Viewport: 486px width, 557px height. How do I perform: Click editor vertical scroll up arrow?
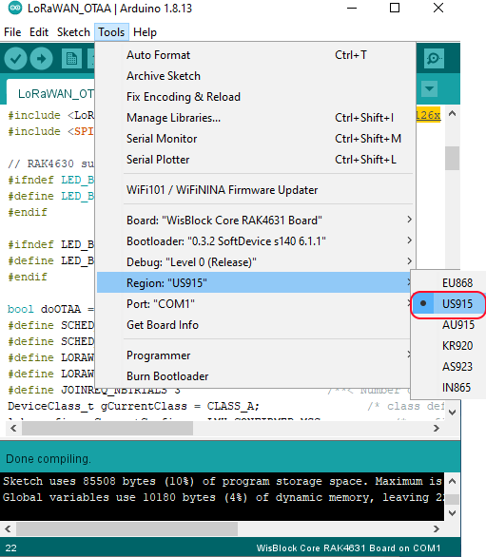(452, 114)
